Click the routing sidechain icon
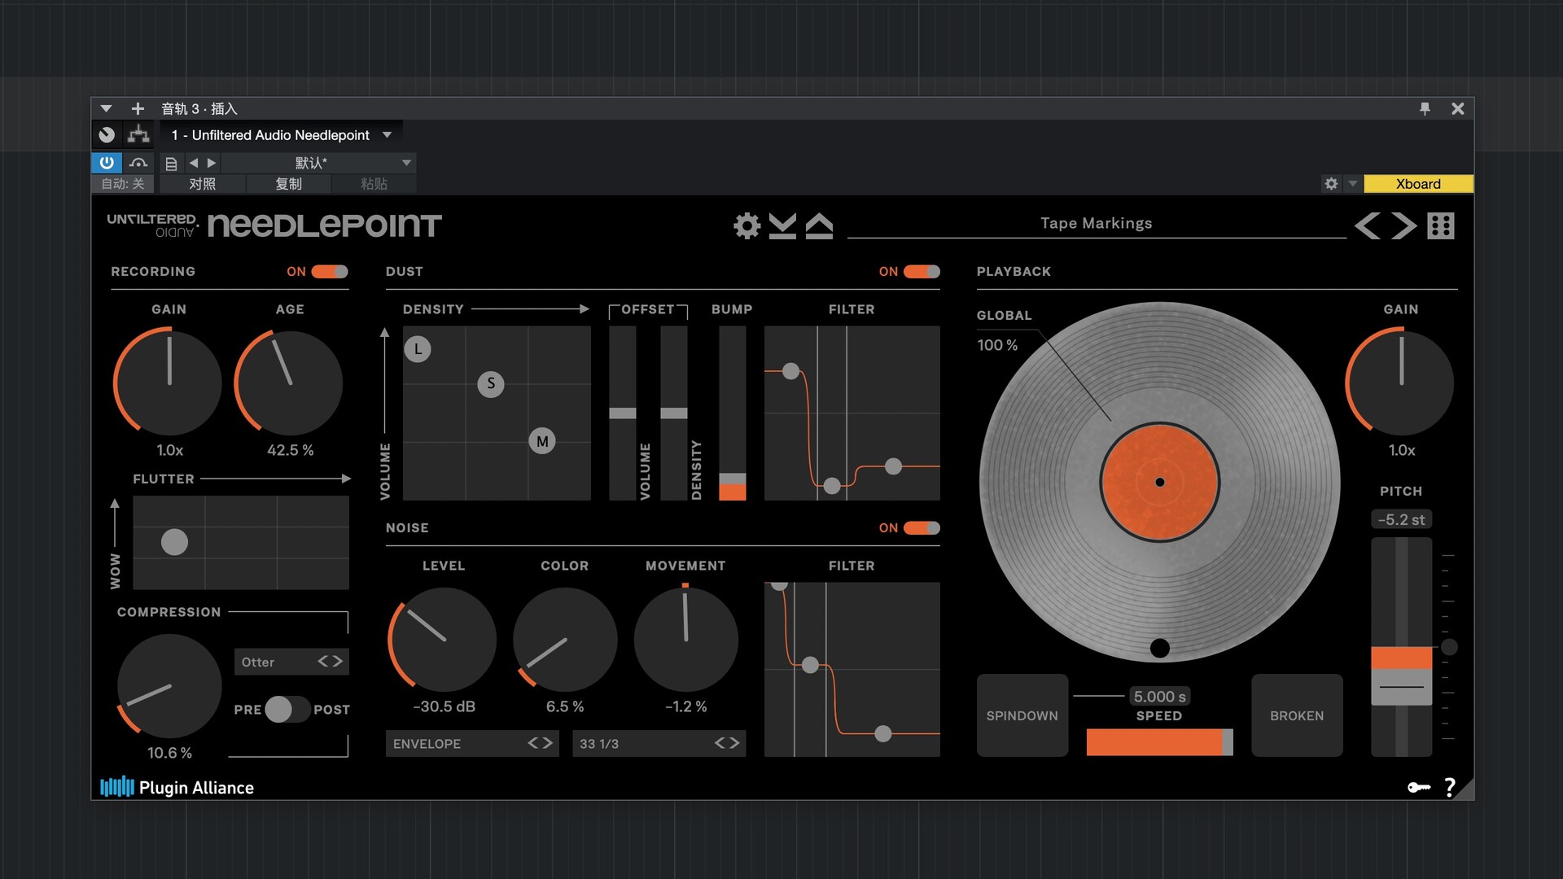Viewport: 1563px width, 879px height. tap(138, 134)
